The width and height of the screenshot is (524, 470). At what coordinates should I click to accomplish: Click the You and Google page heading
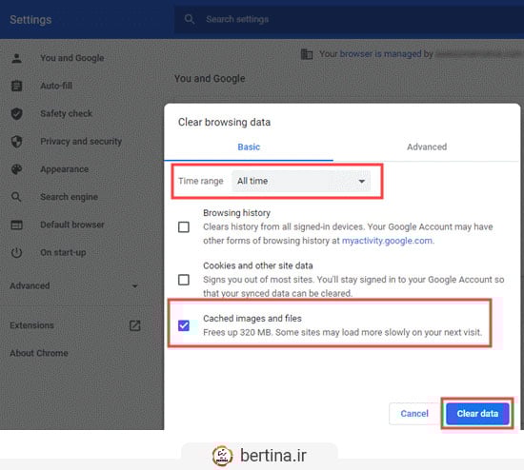(210, 79)
